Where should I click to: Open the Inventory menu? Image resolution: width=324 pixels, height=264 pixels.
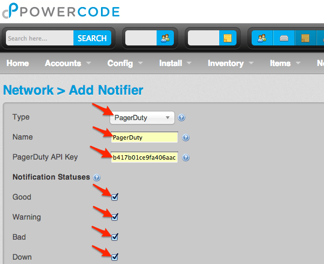tap(226, 63)
